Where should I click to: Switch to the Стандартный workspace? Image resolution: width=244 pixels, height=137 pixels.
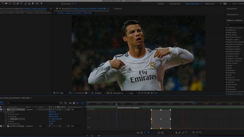175,4
